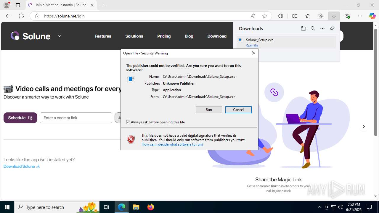Expand the dropdown chevron beside Solune logo
The image size is (379, 213).
[x=60, y=36]
